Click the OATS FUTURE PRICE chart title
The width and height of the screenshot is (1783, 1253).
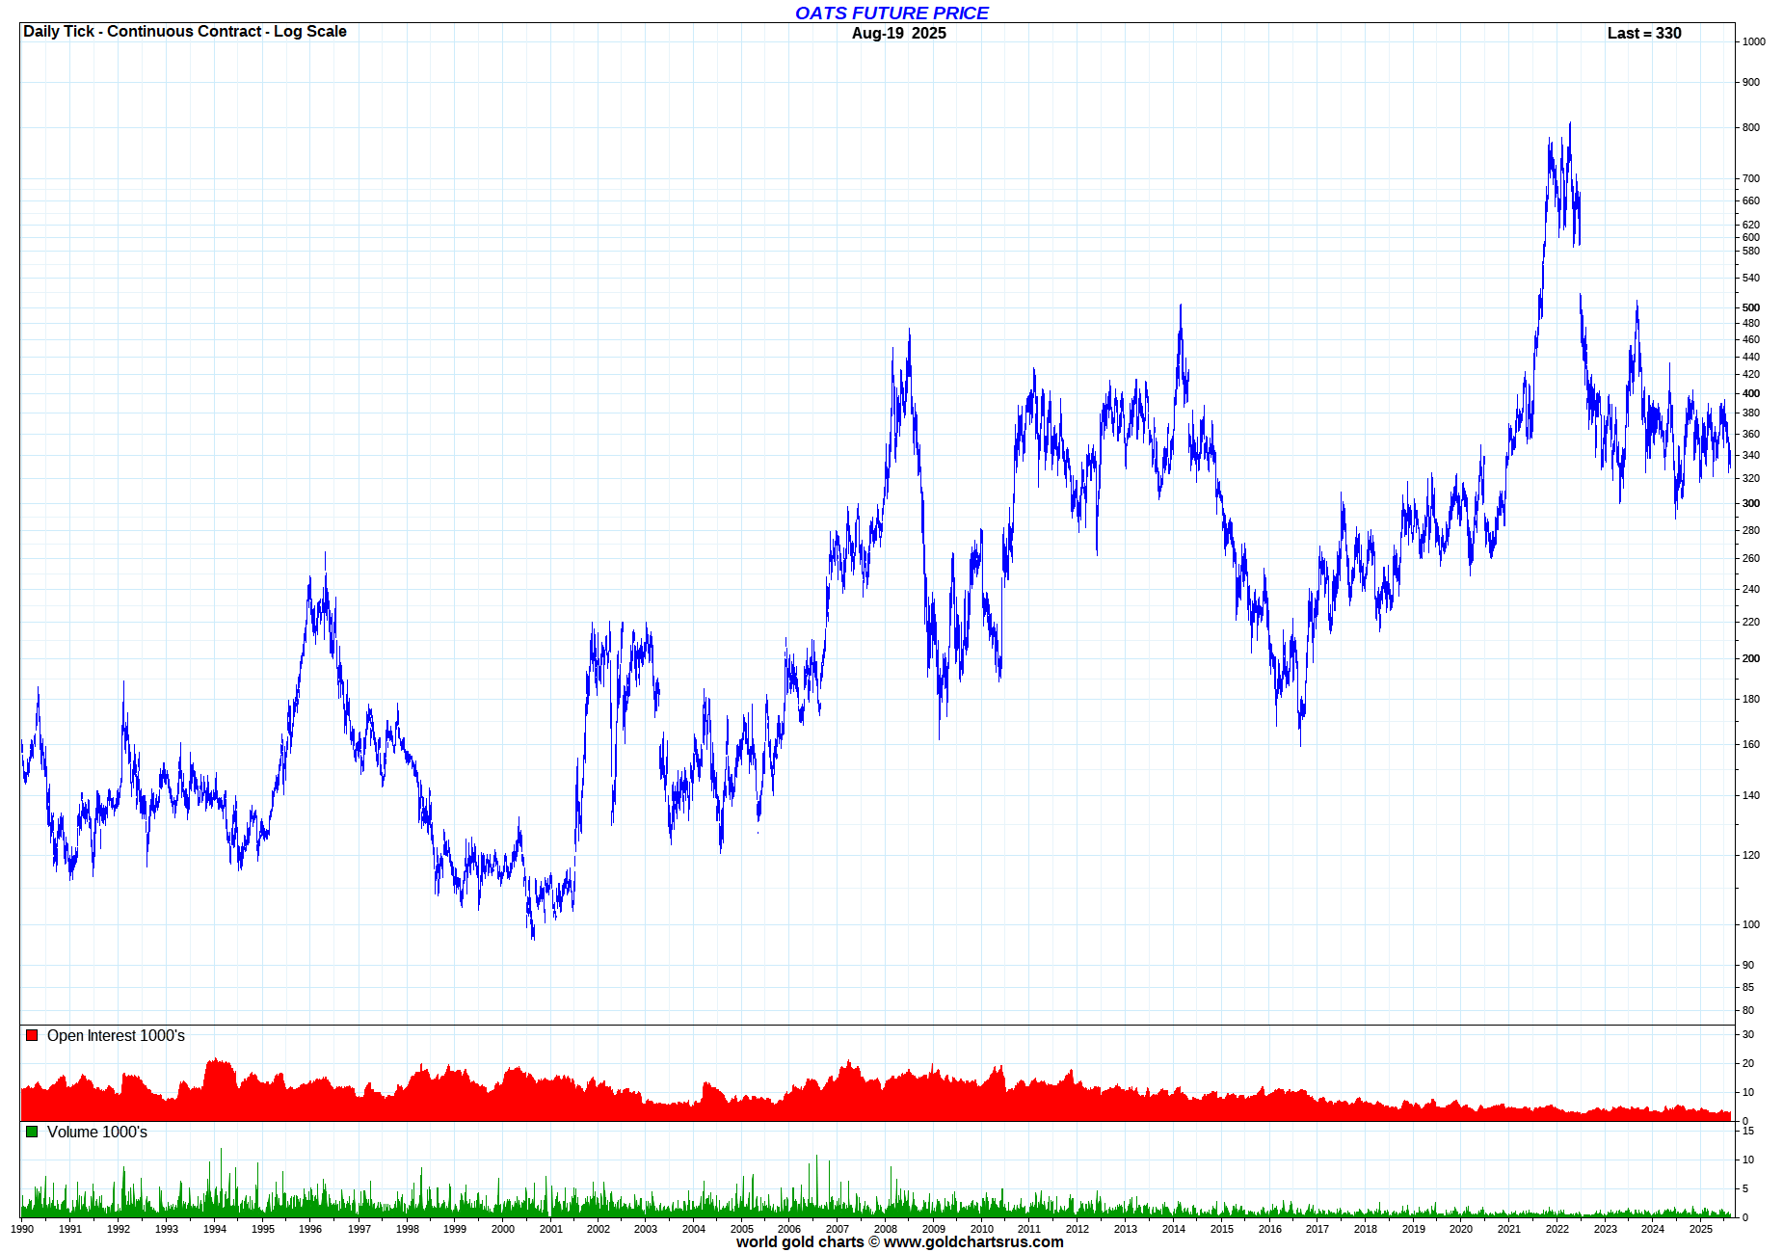point(891,13)
